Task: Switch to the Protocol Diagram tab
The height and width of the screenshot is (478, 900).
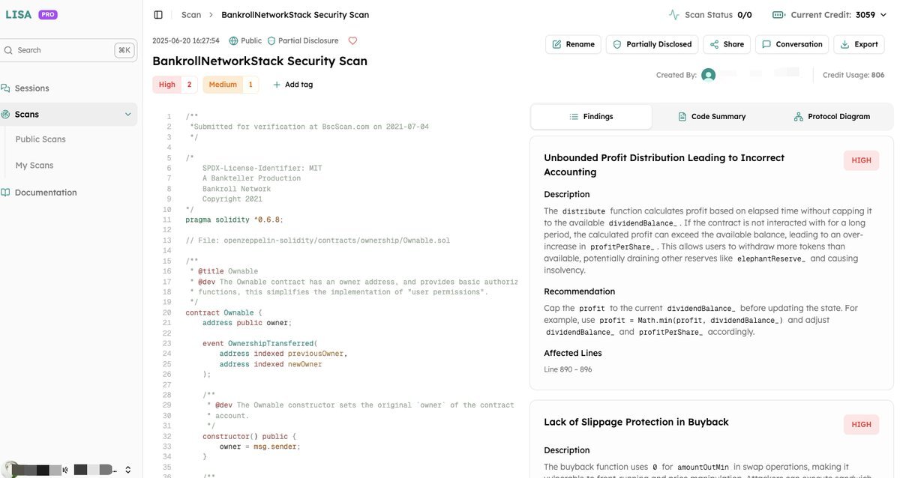Action: tap(832, 117)
